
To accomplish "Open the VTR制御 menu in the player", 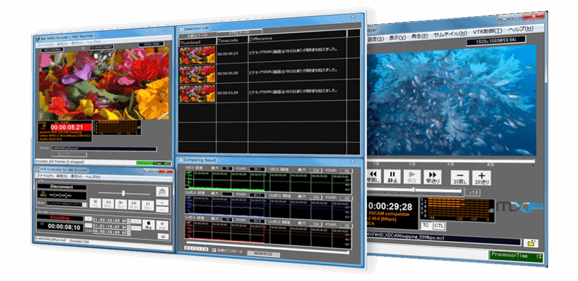I will click(x=487, y=32).
